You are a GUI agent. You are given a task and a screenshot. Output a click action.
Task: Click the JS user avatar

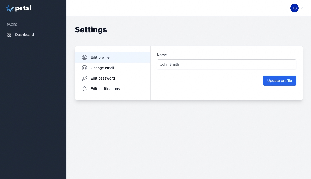pyautogui.click(x=294, y=8)
